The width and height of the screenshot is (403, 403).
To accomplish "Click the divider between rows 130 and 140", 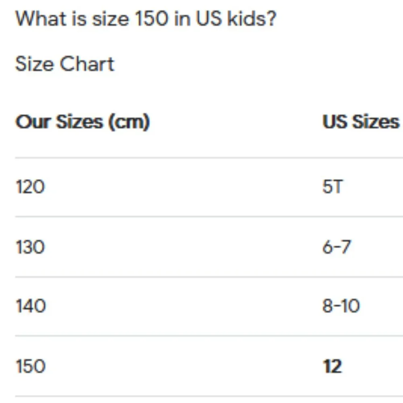I will point(209,277).
